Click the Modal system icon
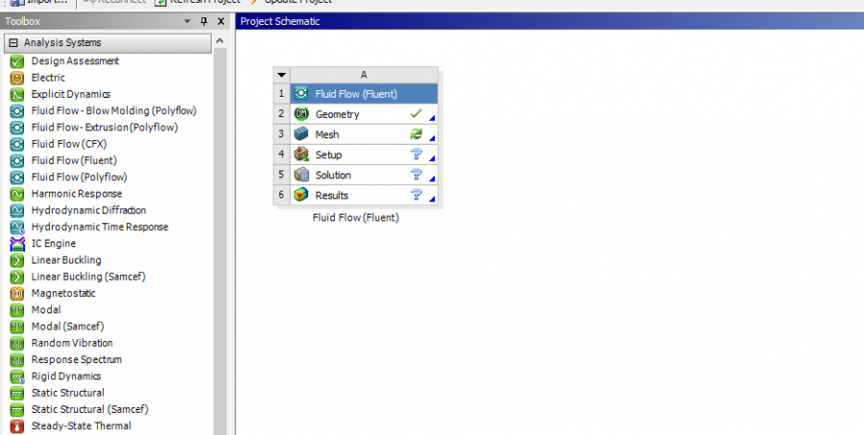Viewport: 864px width, 435px height. (x=17, y=309)
